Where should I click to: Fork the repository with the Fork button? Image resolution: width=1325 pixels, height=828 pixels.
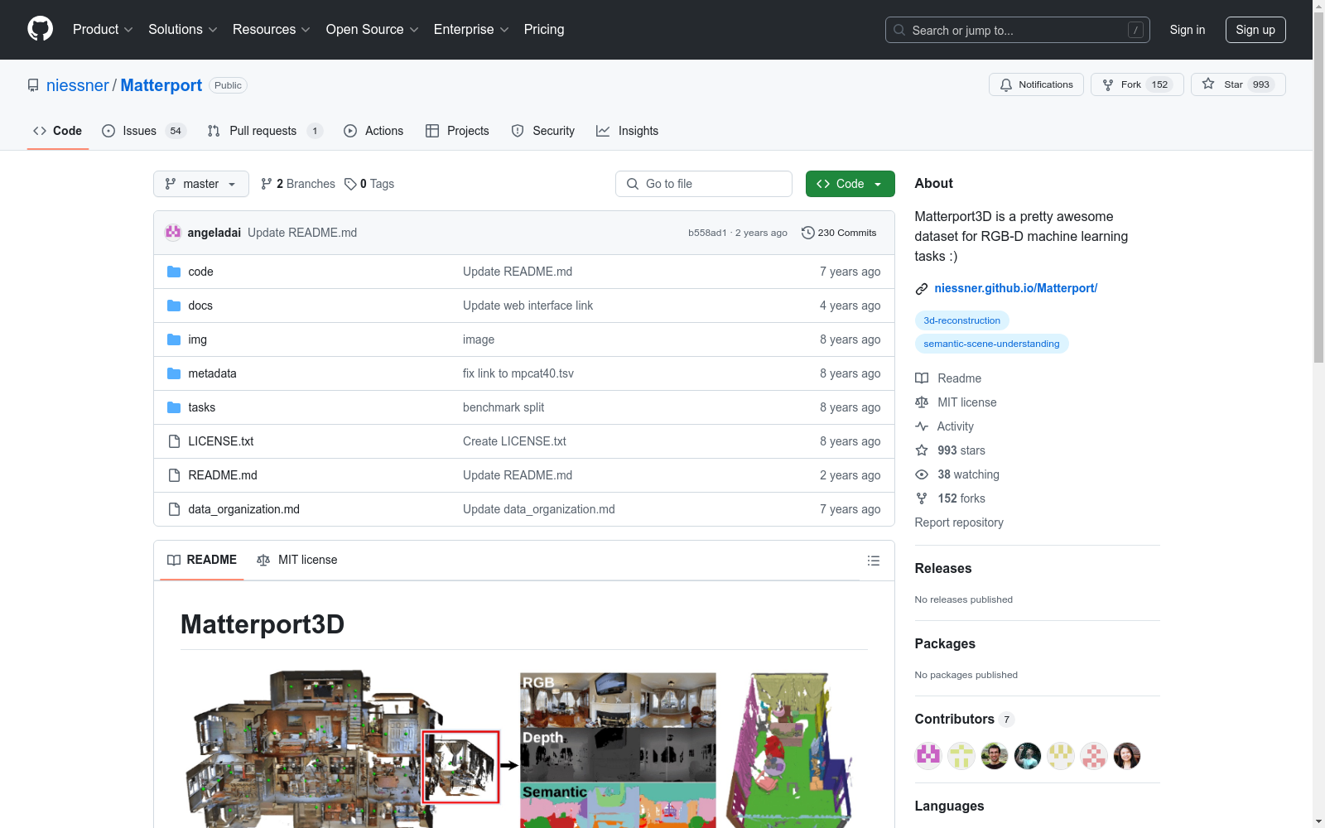[1137, 84]
